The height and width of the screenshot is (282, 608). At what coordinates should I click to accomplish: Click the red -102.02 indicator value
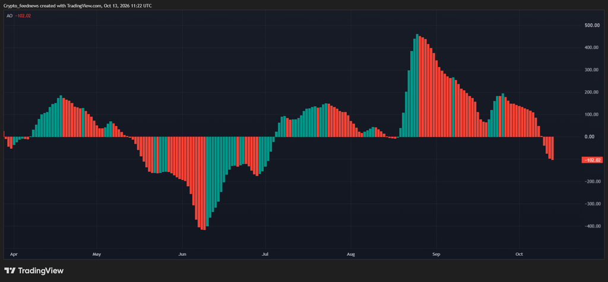coord(23,16)
